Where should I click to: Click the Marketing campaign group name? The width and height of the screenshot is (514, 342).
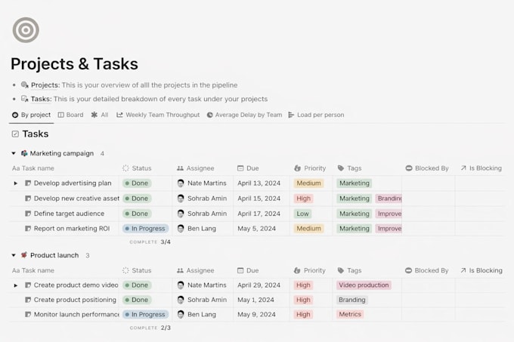[x=62, y=153]
